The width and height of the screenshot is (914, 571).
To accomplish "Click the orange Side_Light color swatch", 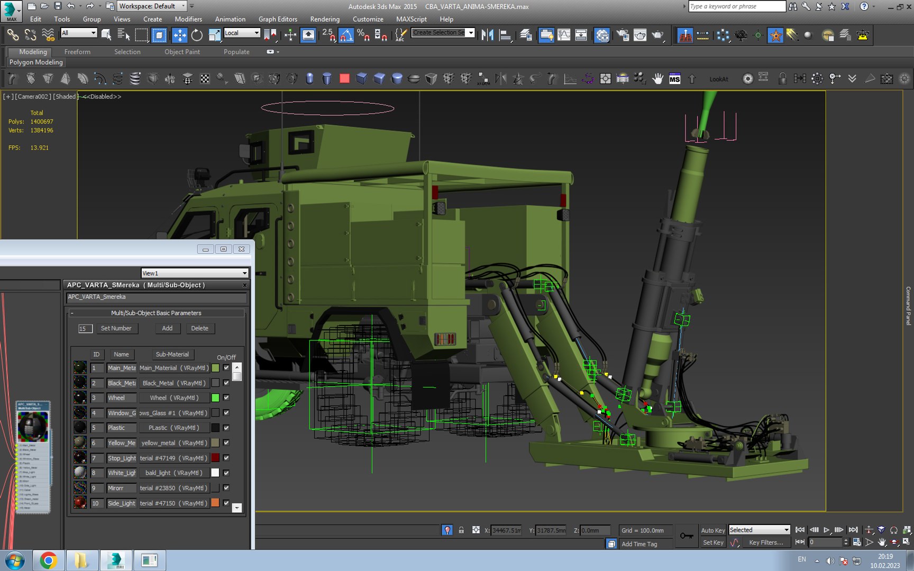I will 215,503.
